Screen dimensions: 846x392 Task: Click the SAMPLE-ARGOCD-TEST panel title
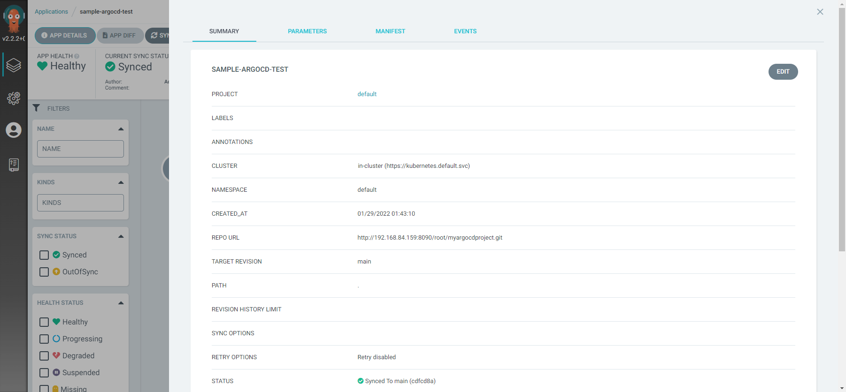coord(250,69)
